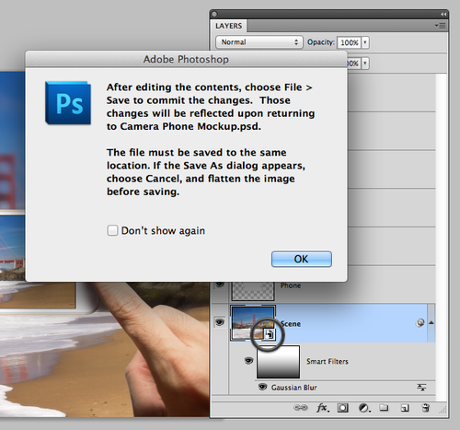Click the Scene smart object badge
This screenshot has height=430, width=460.
click(x=270, y=334)
